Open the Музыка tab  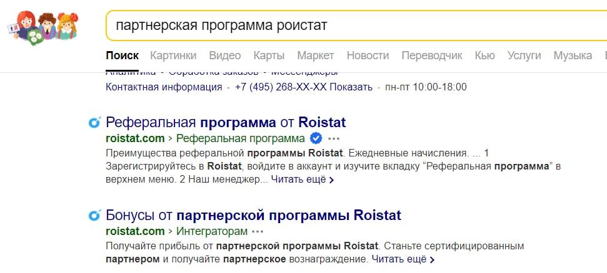pyautogui.click(x=573, y=55)
